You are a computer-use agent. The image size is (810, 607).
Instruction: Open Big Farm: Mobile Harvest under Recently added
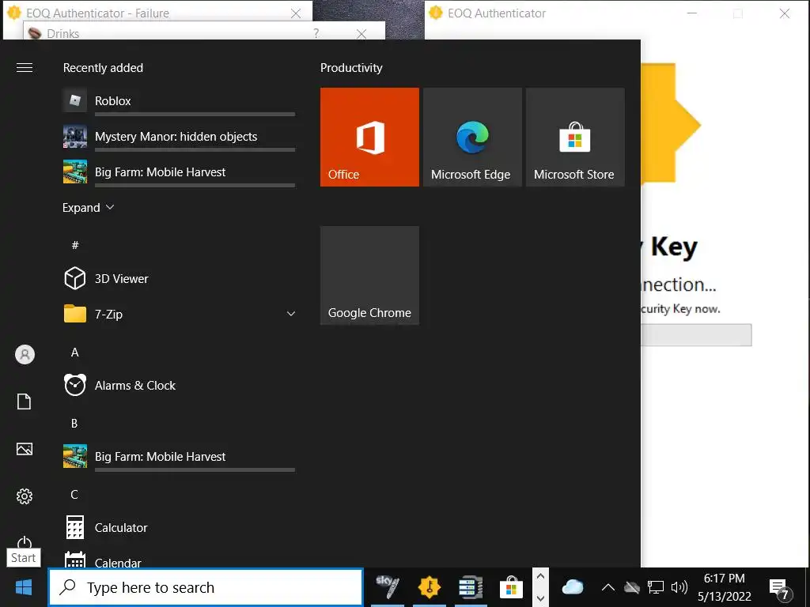pyautogui.click(x=179, y=172)
